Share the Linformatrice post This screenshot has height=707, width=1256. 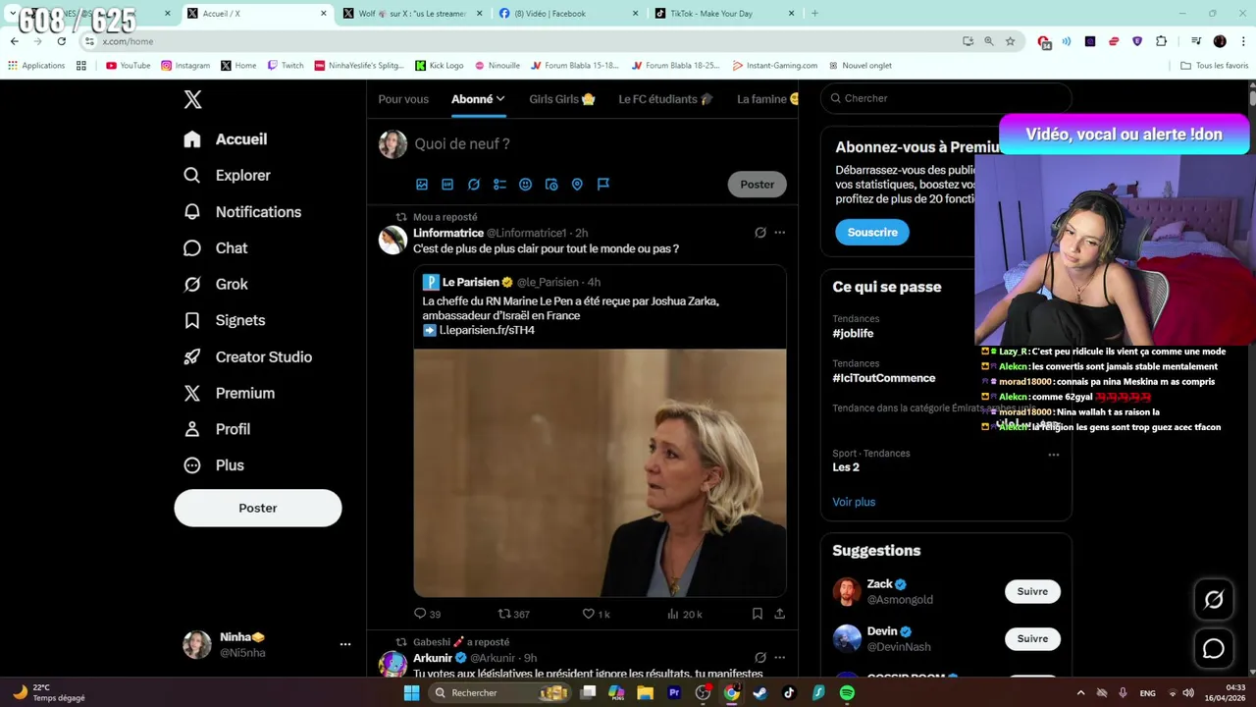pos(779,614)
